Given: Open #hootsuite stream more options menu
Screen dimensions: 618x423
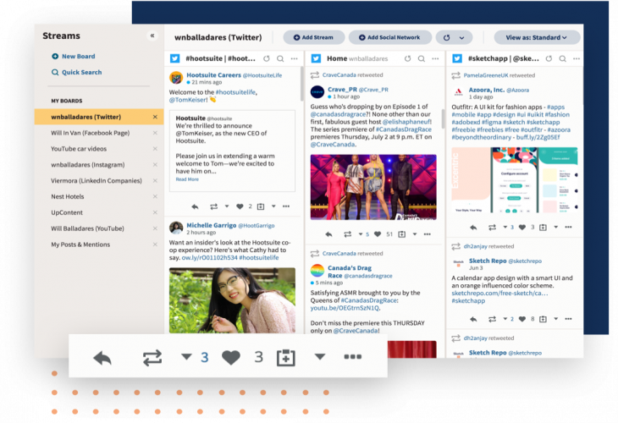Looking at the screenshot, I should click(x=294, y=58).
